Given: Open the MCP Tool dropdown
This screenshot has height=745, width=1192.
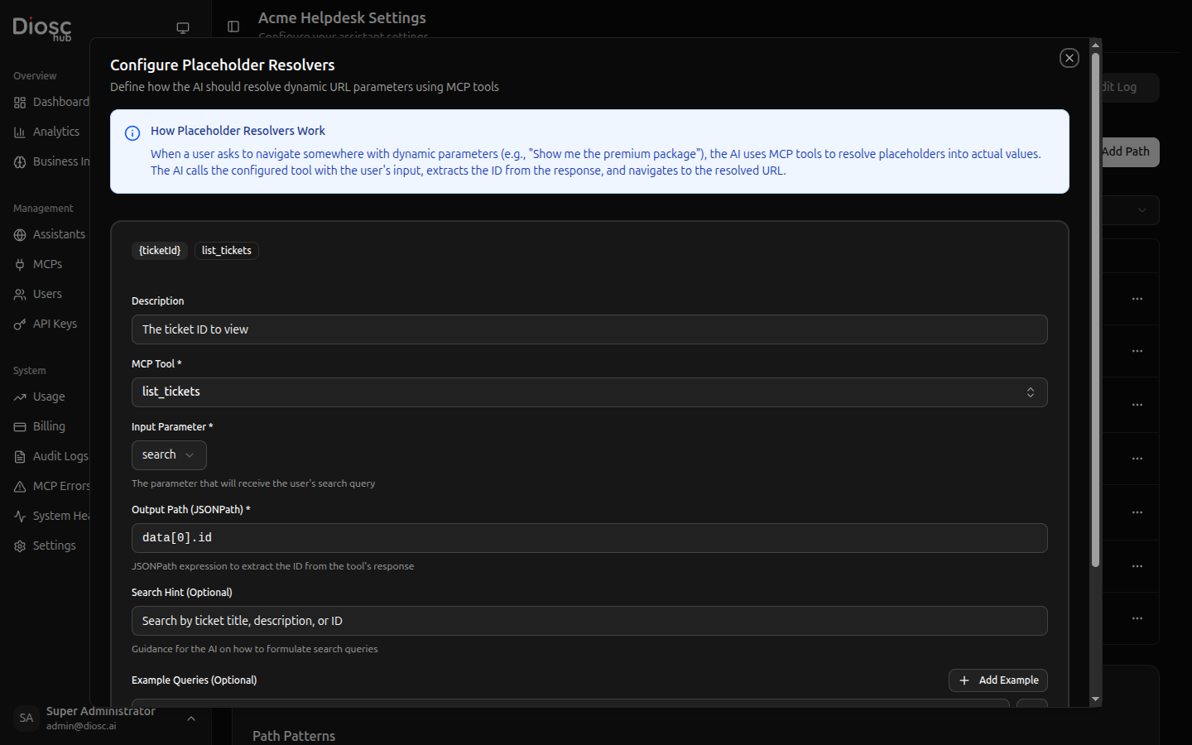Looking at the screenshot, I should pos(589,392).
